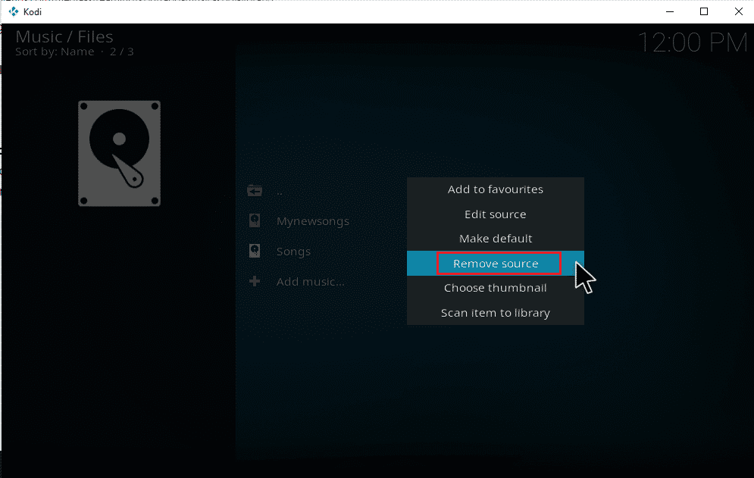This screenshot has height=478, width=754.
Task: Click the parent folder back icon
Action: coord(255,191)
